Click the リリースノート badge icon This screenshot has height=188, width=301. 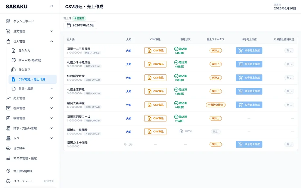tap(8, 181)
